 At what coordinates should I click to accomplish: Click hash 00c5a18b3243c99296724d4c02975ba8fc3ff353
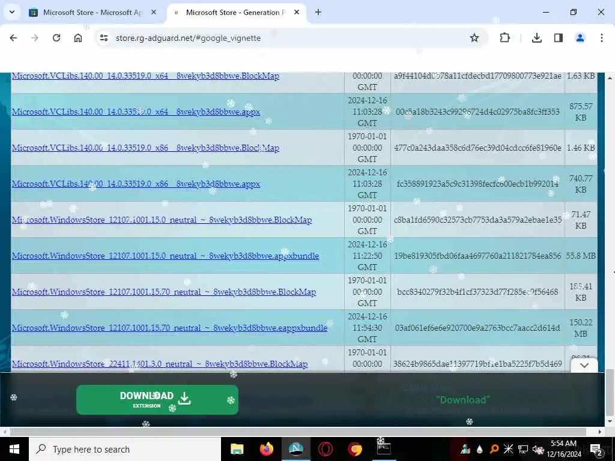pyautogui.click(x=477, y=112)
